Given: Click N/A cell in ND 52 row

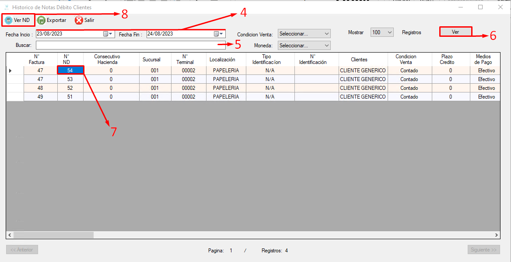Looking at the screenshot, I should coord(270,88).
